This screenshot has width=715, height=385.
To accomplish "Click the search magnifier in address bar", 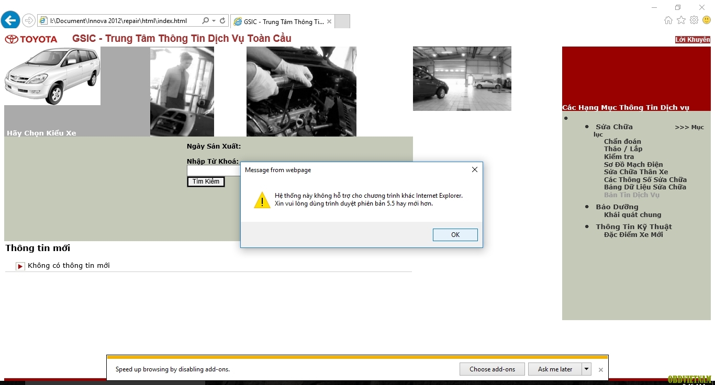I will (x=205, y=21).
